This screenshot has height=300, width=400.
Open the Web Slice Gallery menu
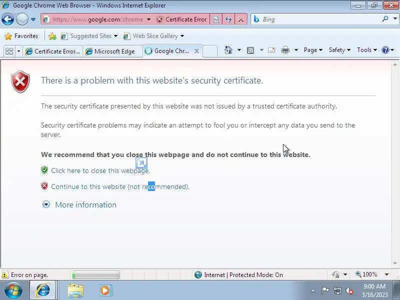point(153,36)
